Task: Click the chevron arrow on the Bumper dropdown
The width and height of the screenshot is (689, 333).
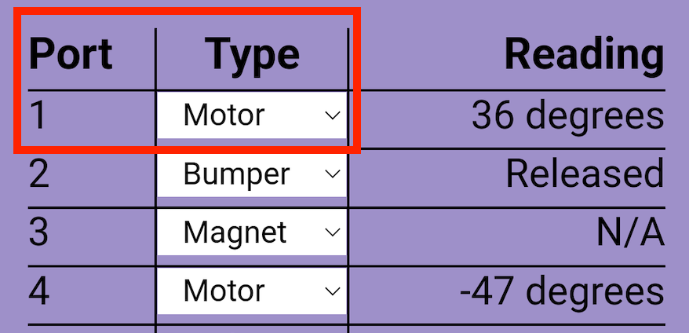Action: (332, 174)
